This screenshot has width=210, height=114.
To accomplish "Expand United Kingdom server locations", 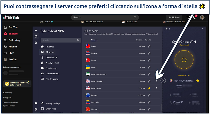I will [x=157, y=81].
